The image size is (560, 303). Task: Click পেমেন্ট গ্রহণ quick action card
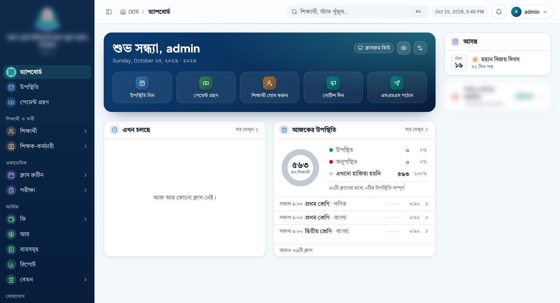pos(206,87)
